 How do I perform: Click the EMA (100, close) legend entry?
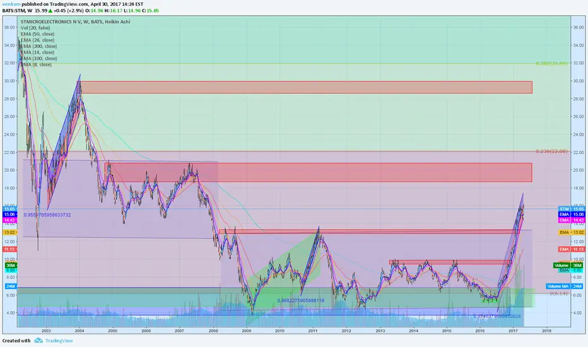pos(38,58)
